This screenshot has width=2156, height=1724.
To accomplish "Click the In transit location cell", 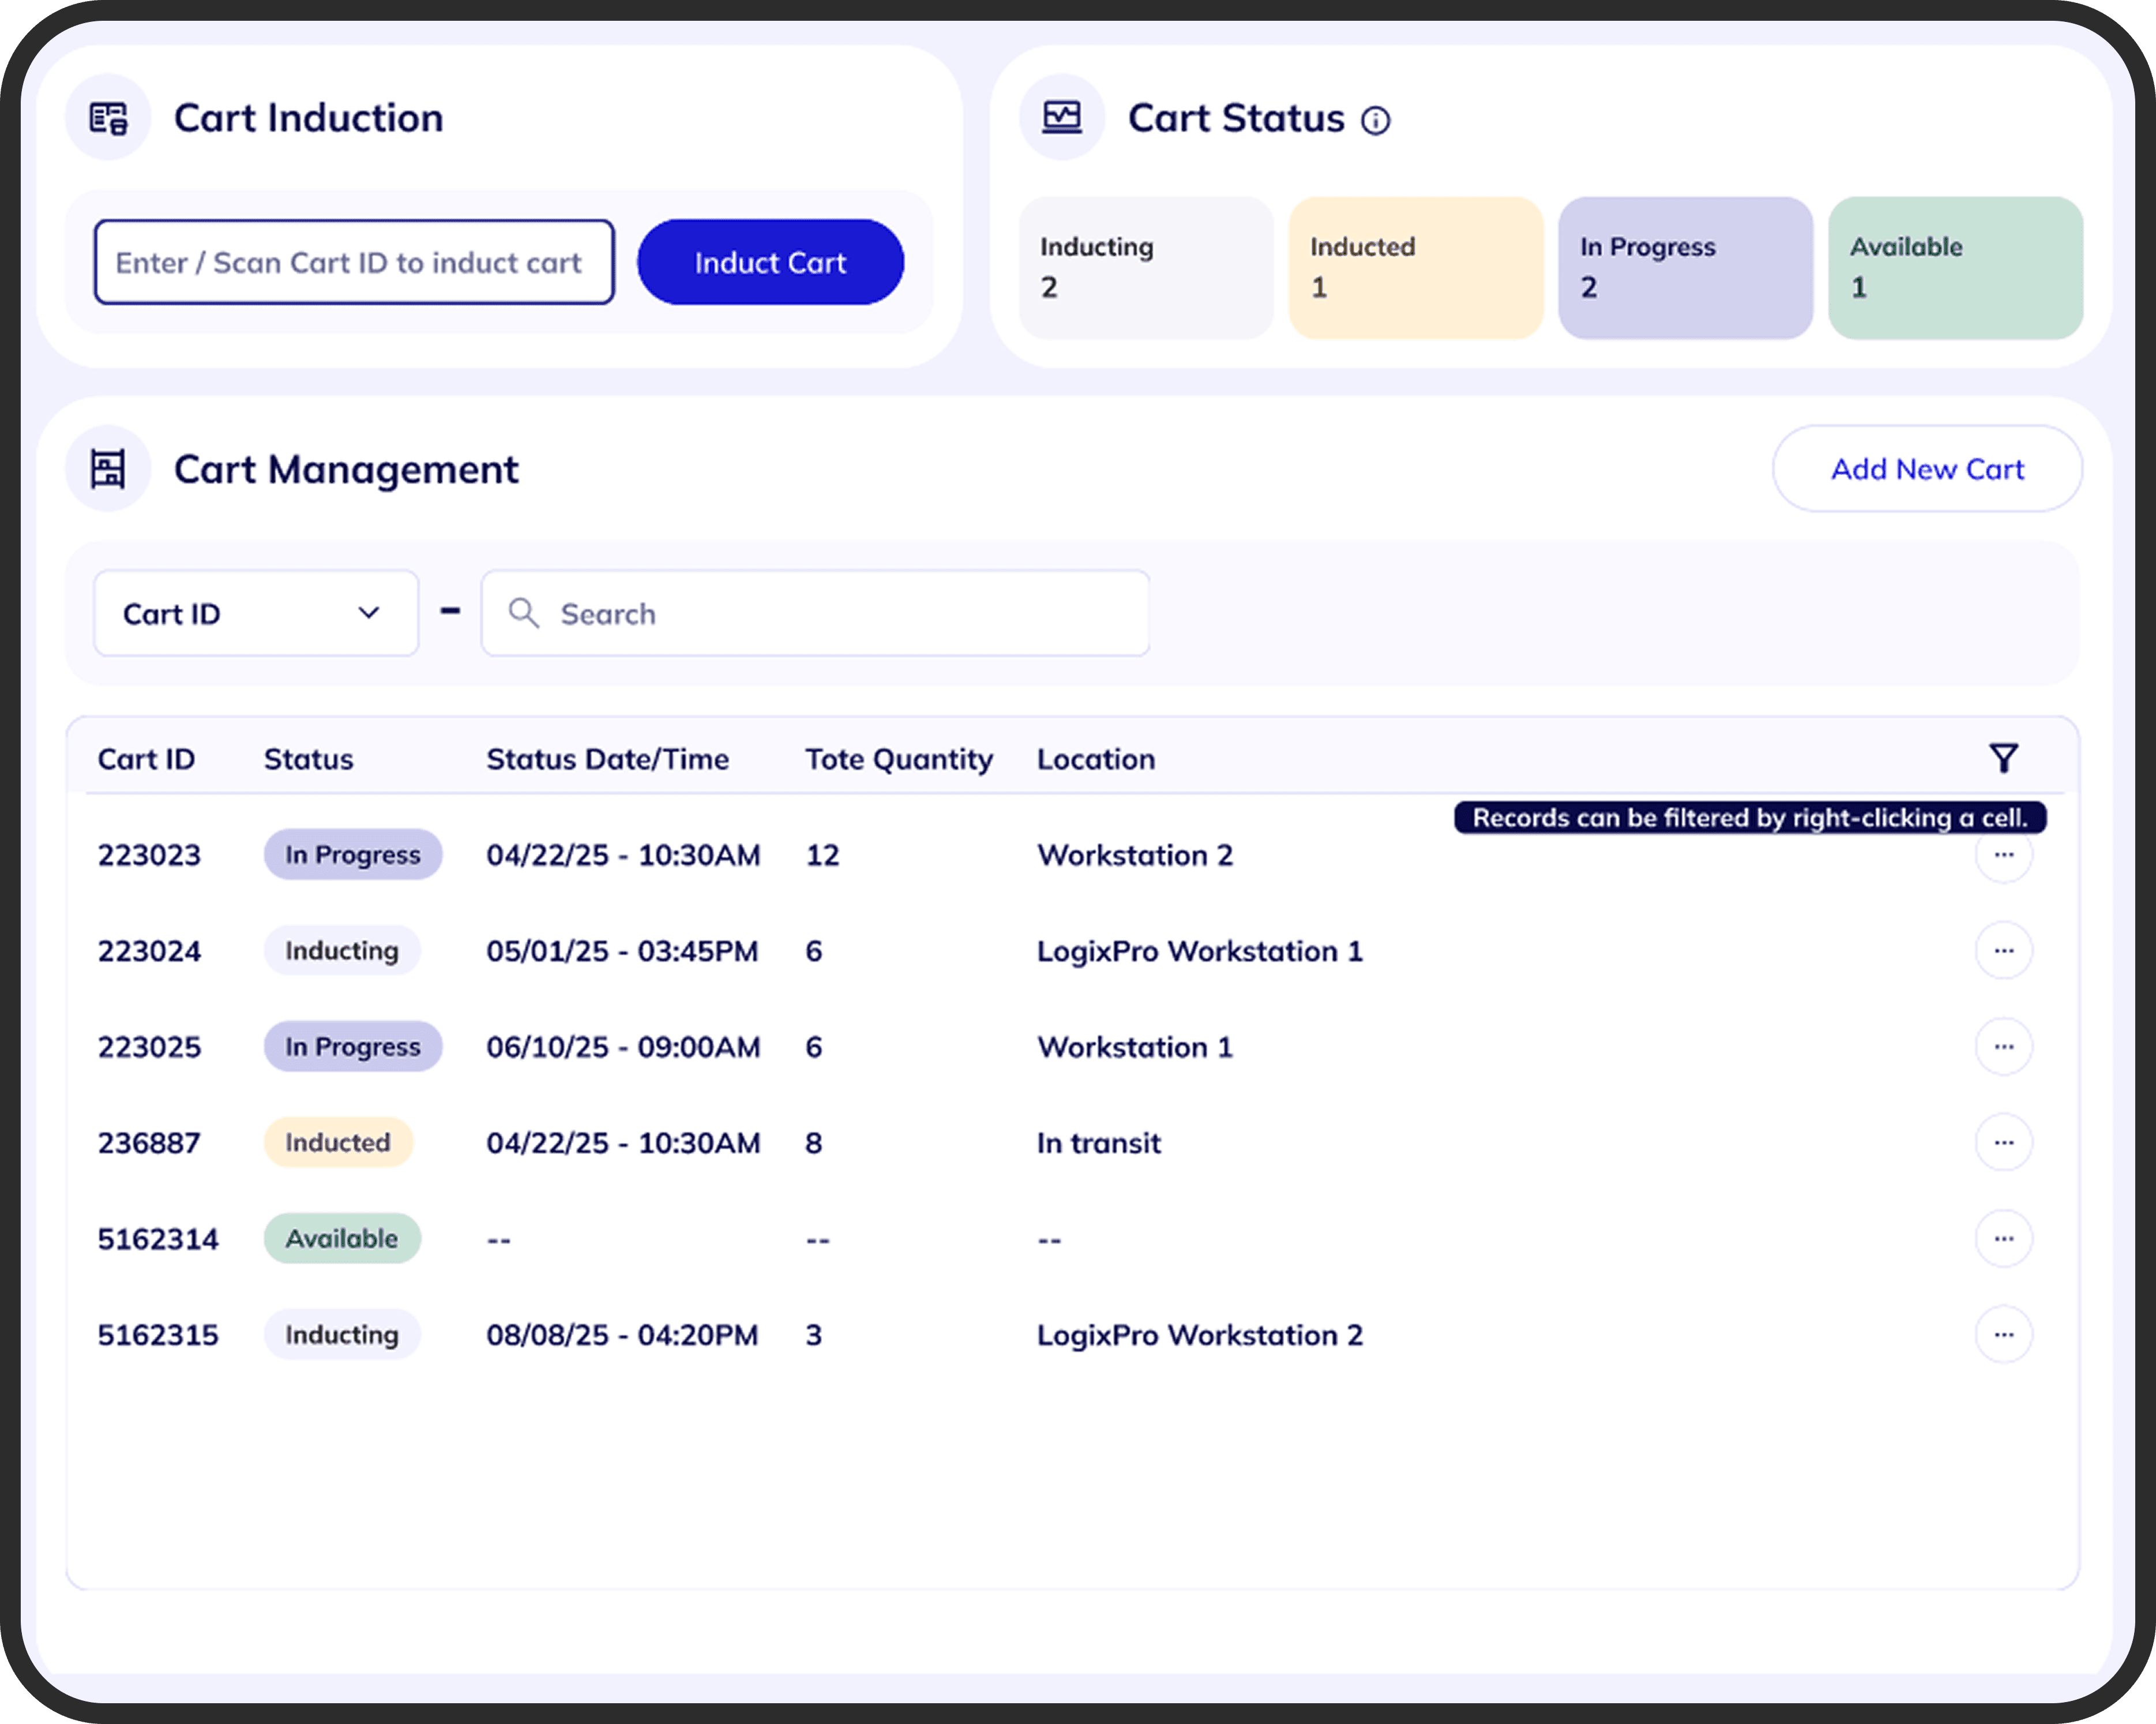I will [x=1099, y=1144].
